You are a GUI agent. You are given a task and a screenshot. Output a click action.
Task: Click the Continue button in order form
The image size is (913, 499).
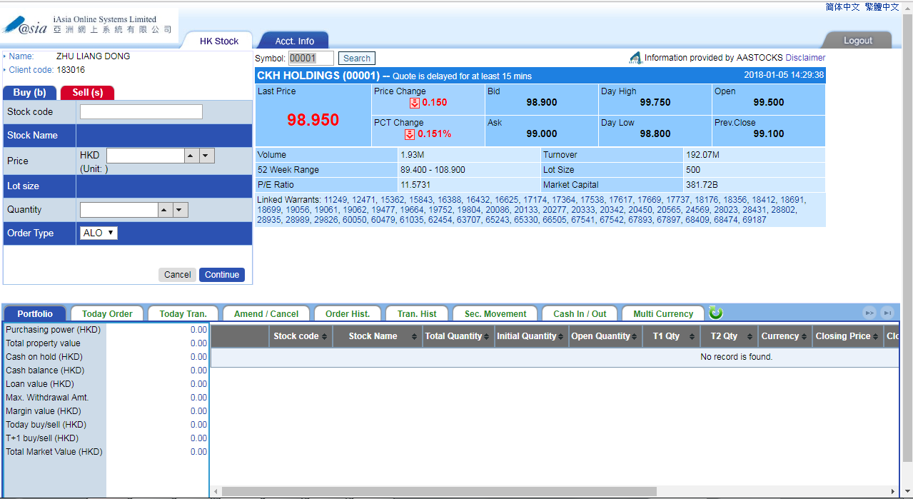pos(222,275)
